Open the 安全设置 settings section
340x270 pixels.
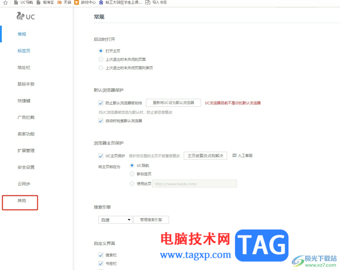(26, 167)
